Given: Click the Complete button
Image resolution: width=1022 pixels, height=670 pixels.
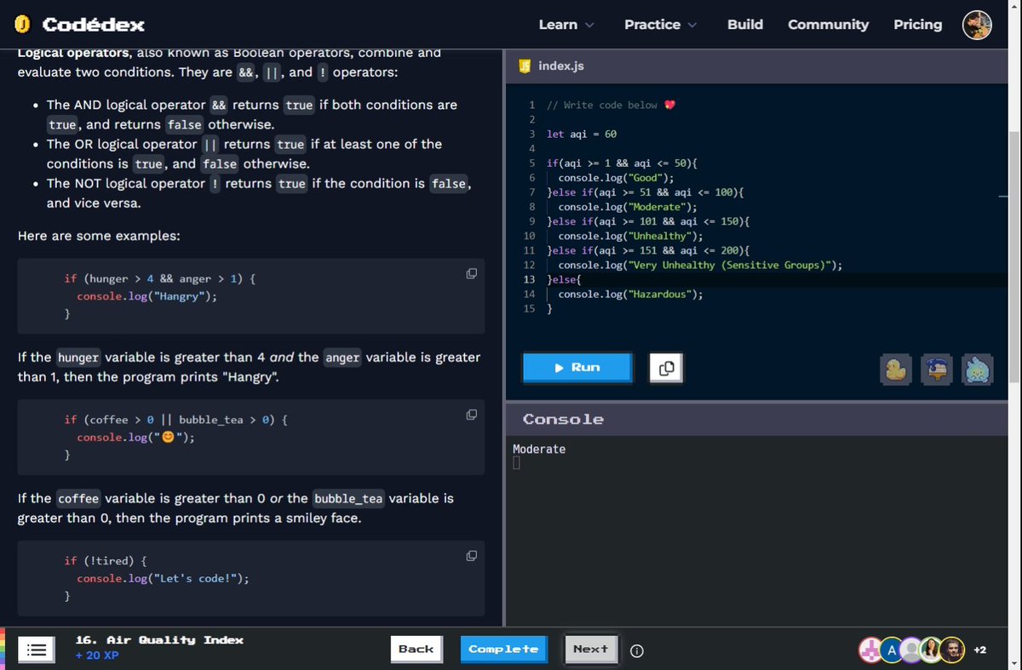Looking at the screenshot, I should 503,648.
